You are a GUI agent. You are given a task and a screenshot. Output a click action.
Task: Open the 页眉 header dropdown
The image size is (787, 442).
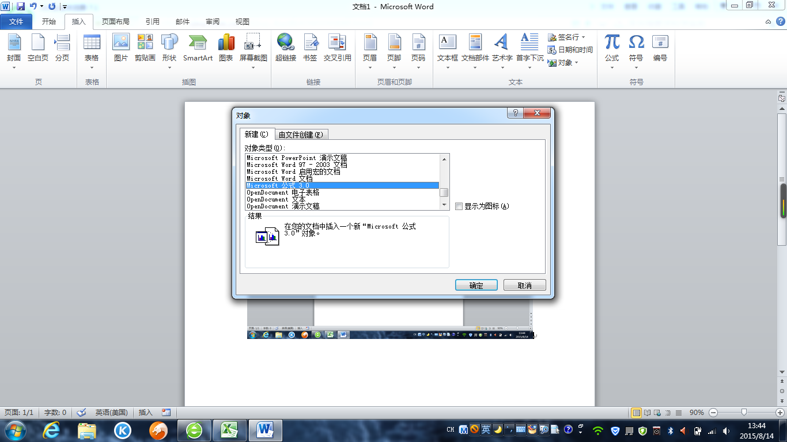click(370, 67)
